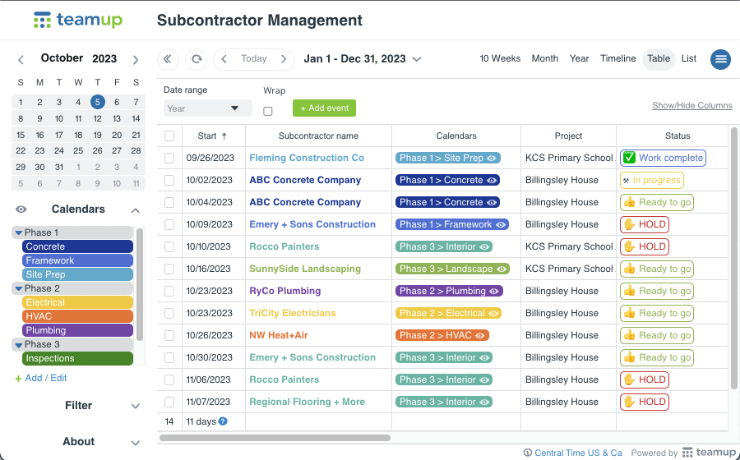
Task: Click the eye icon on the Phase 3 > Landscape tag
Action: pos(502,269)
